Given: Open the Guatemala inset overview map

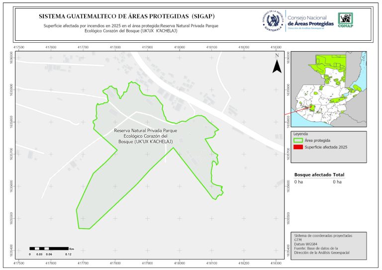Looking at the screenshot, I should tap(328, 90).
